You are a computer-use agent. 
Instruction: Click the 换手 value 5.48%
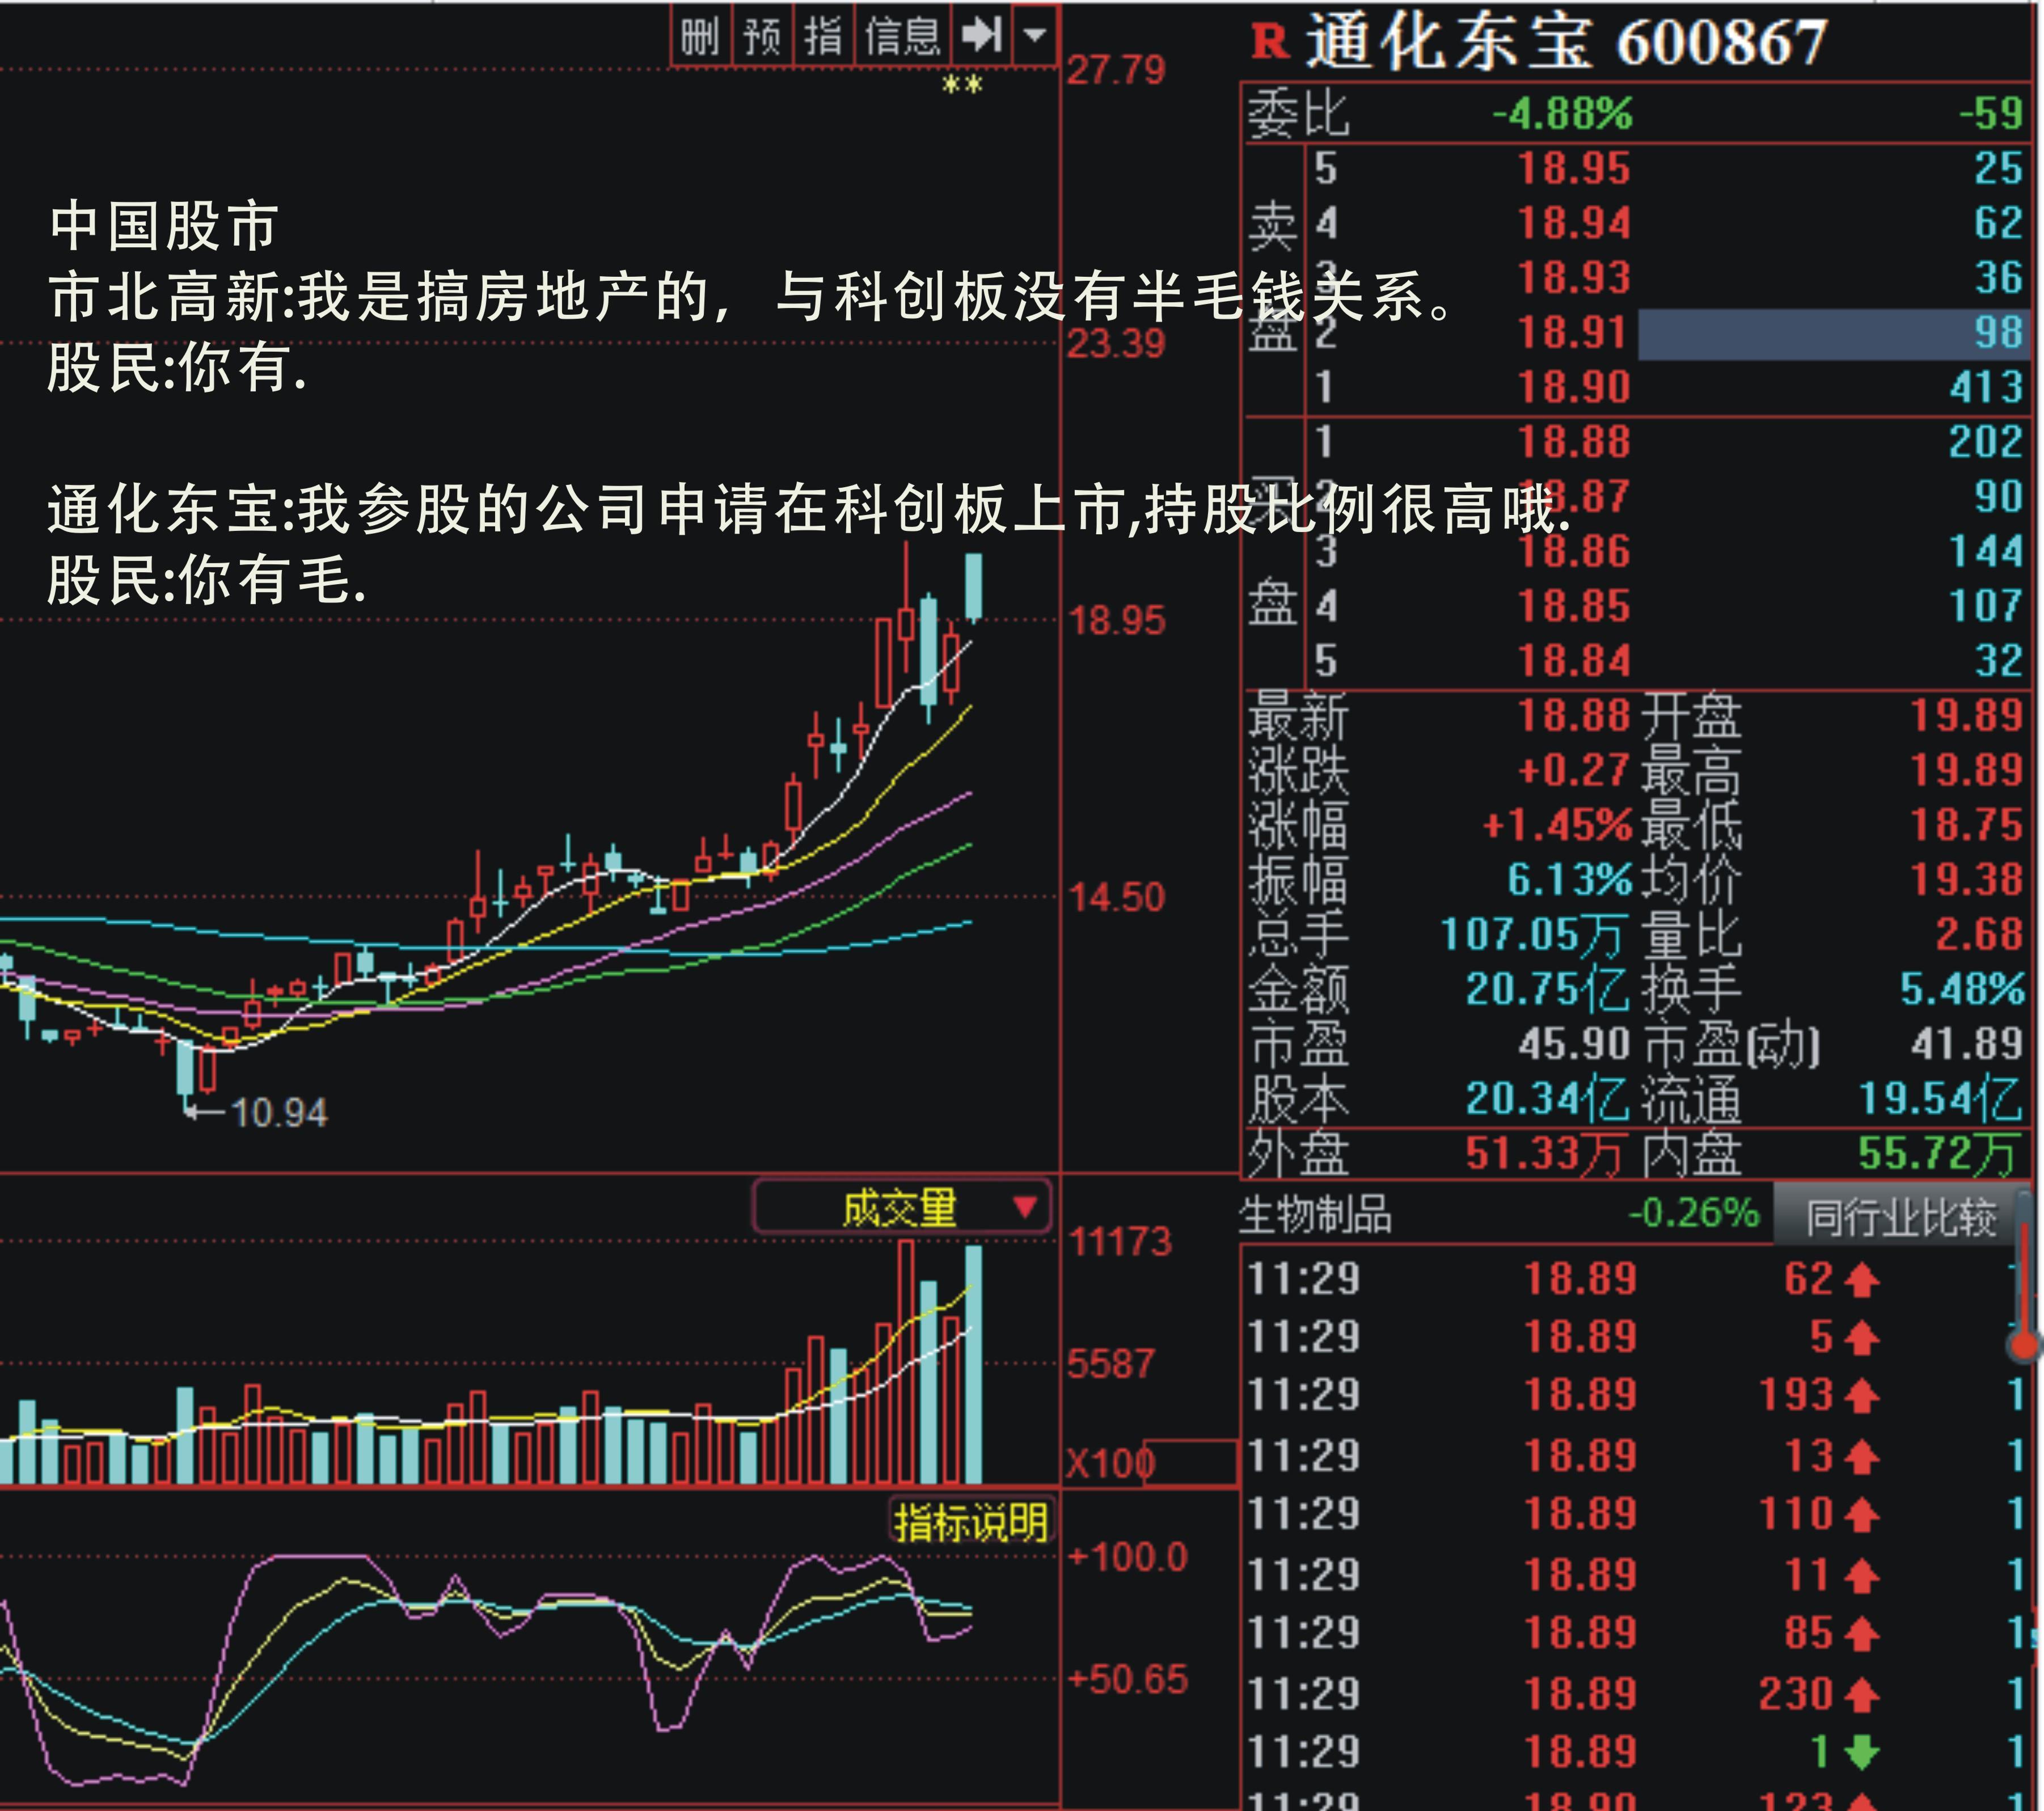click(x=1962, y=989)
